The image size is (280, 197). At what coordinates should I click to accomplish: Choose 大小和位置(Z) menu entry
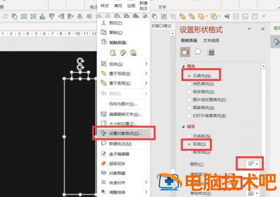click(x=123, y=123)
